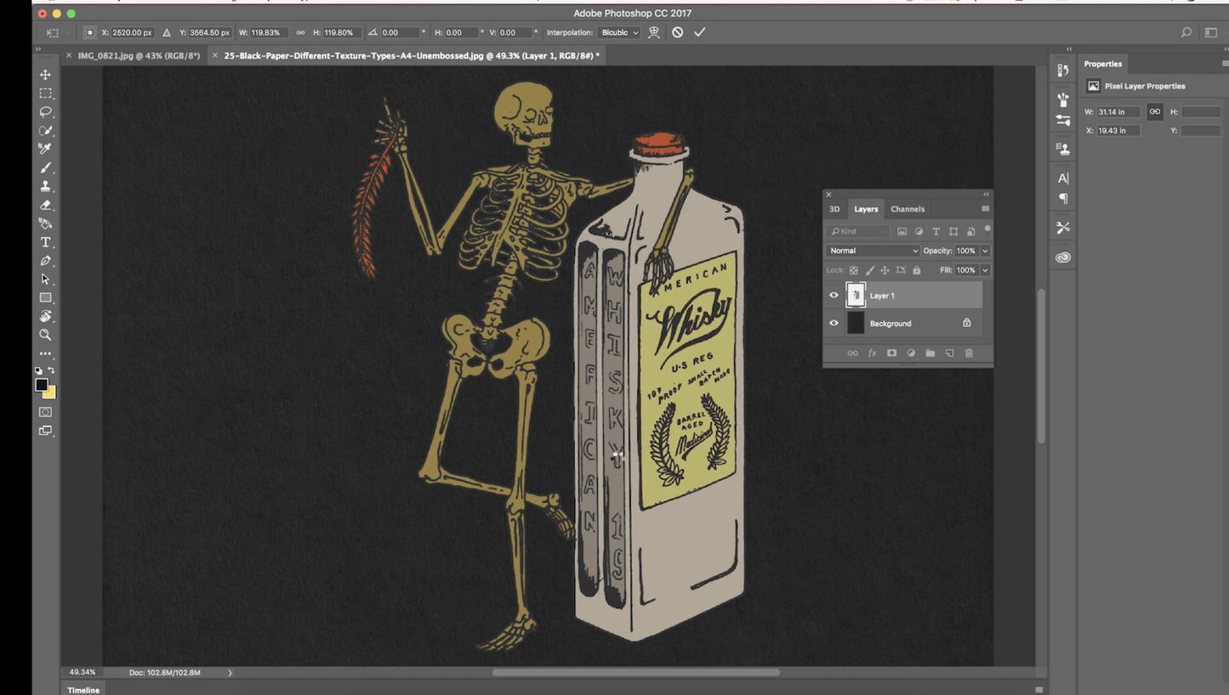Toggle link between width and height

(x=300, y=32)
